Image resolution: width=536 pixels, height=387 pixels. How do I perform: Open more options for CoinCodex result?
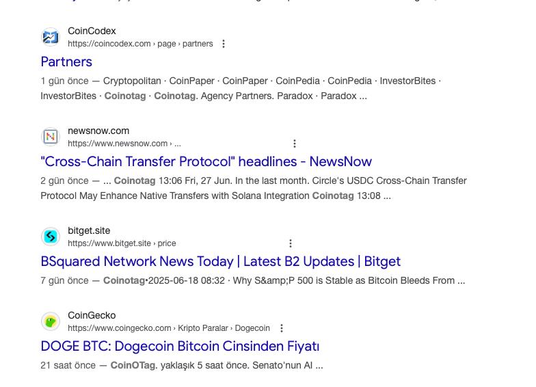click(224, 44)
